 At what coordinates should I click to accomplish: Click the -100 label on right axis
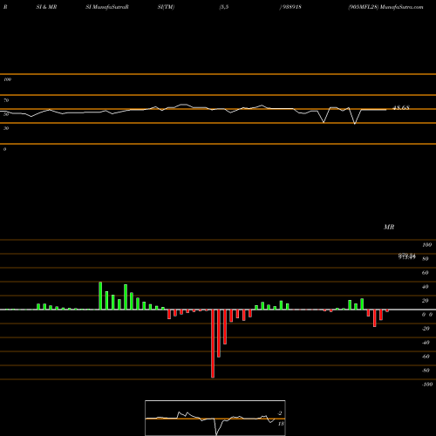[427, 385]
